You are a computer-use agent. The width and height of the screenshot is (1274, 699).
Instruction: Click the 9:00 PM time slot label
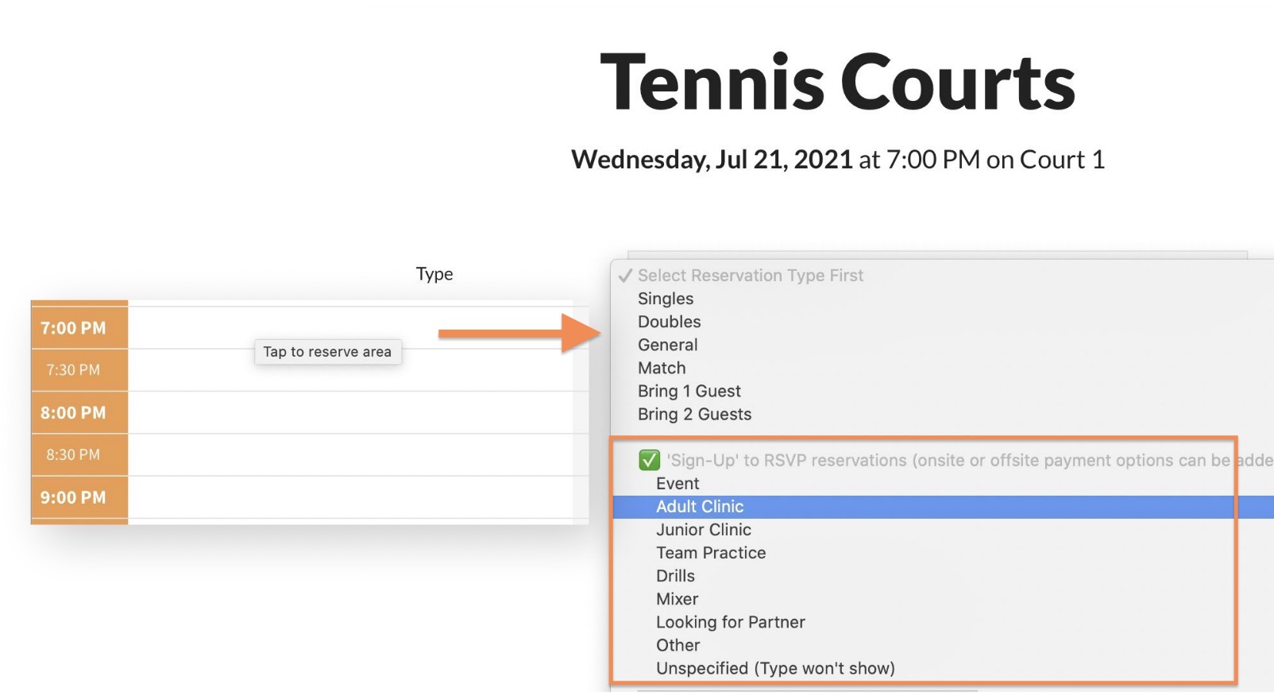[73, 498]
